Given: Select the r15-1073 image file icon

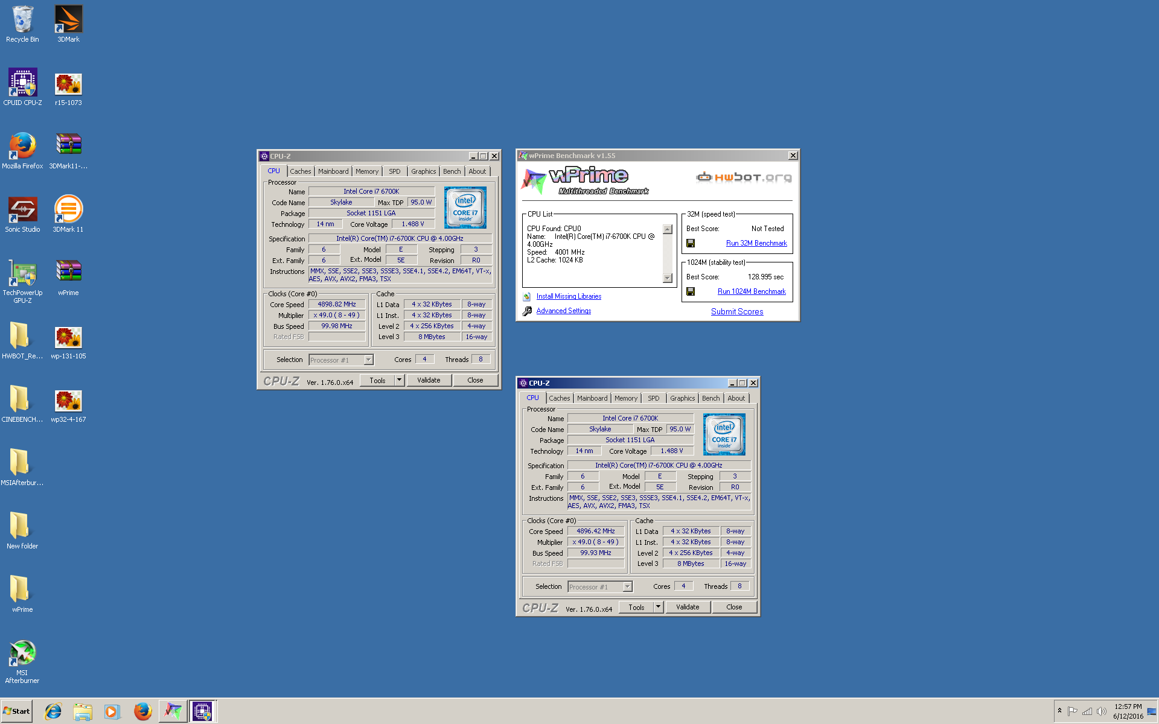Looking at the screenshot, I should point(68,87).
